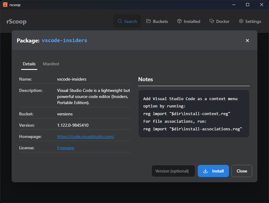
Task: Minimize the rscoop window
Action: [x=234, y=5]
